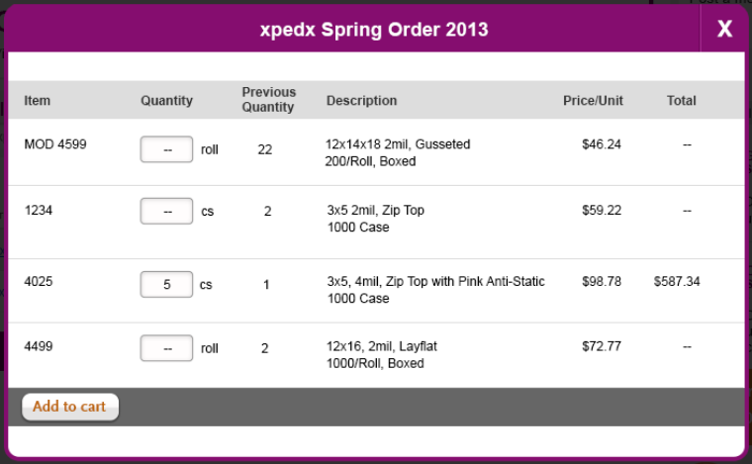
Task: Click the Description column header
Action: [361, 101]
